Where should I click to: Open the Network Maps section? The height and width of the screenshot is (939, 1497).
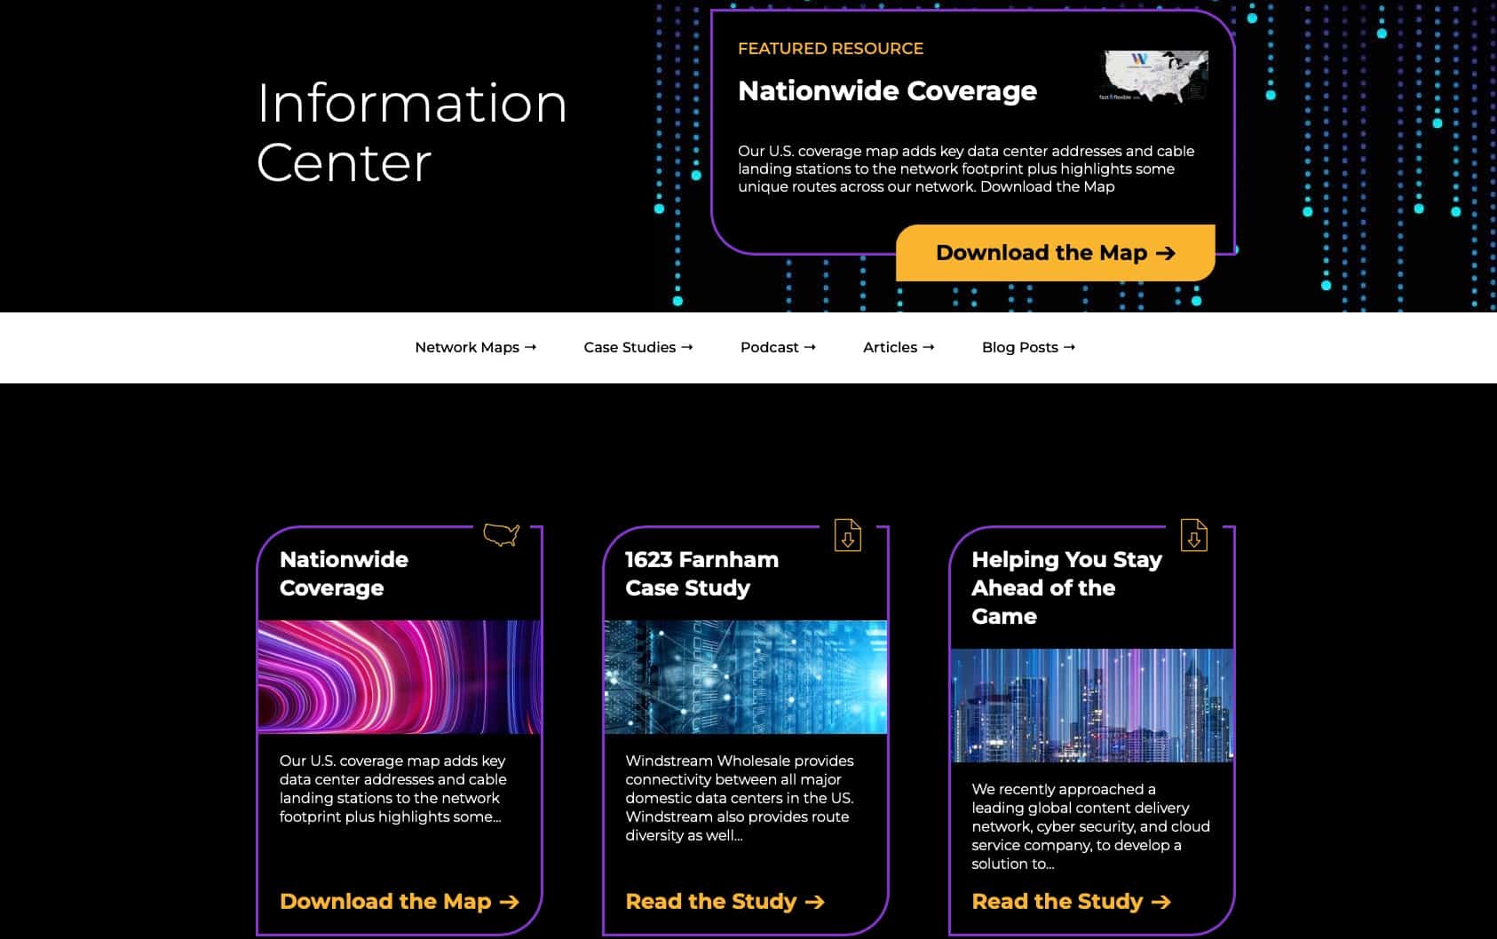tap(476, 347)
